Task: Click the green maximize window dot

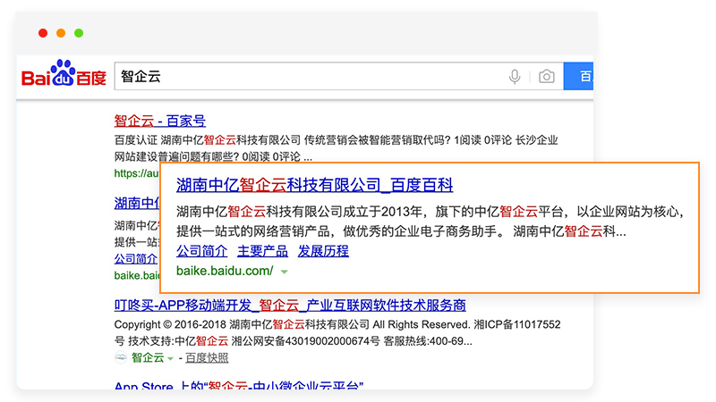Action: (x=79, y=33)
